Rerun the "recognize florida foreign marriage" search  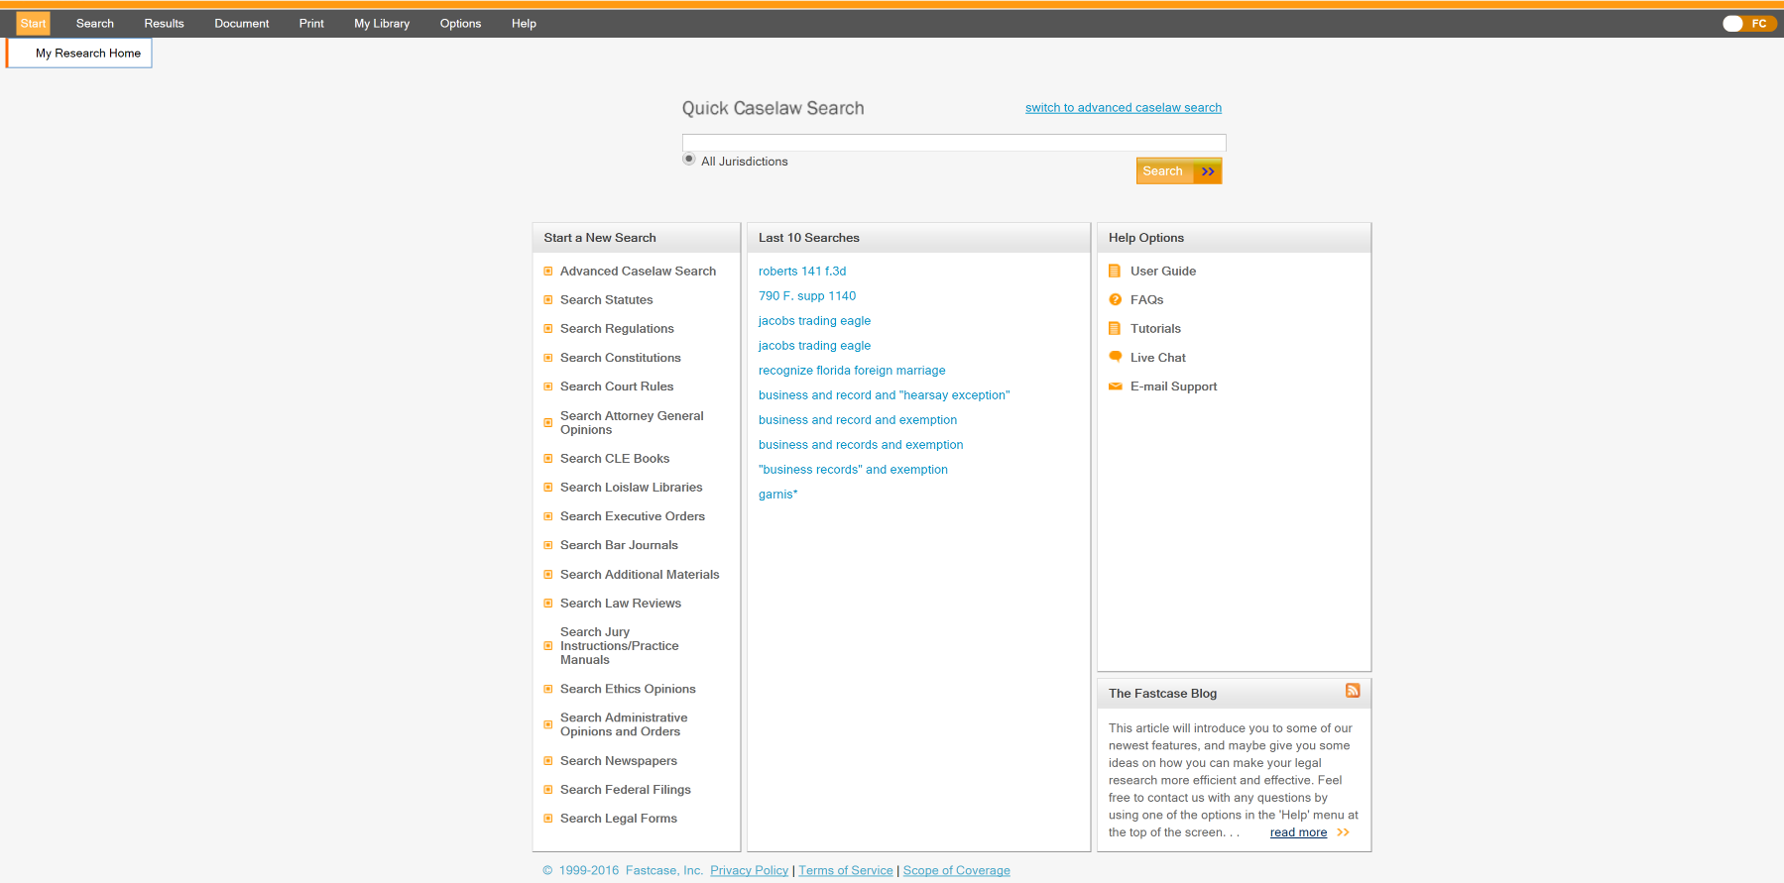click(851, 371)
